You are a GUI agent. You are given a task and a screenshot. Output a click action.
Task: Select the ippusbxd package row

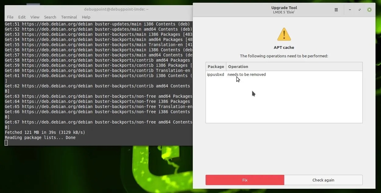coord(216,75)
